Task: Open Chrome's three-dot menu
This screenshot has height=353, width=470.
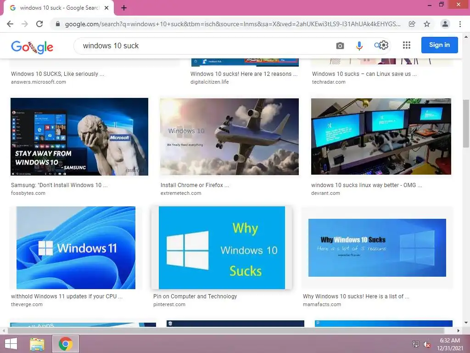Action: 460,24
